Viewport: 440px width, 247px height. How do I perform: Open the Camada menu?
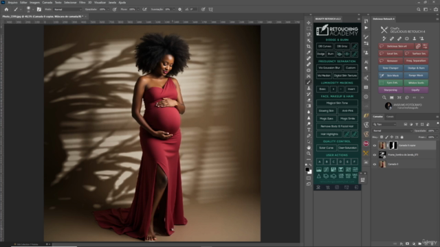(x=47, y=2)
